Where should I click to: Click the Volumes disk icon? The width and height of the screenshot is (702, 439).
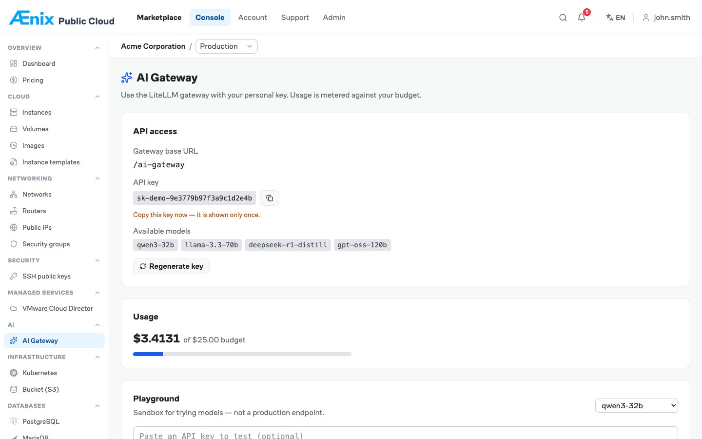(x=14, y=129)
